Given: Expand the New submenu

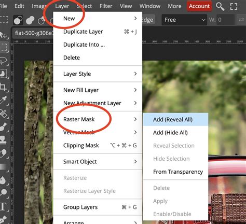Looking at the screenshot, I should [x=98, y=18].
